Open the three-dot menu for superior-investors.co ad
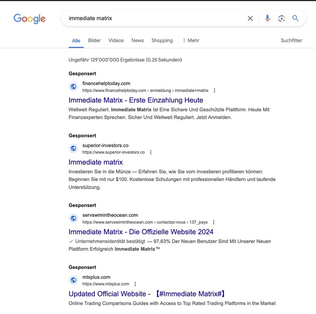316x314 pixels. (151, 152)
